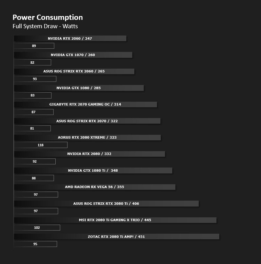Select the idle bar showing 81
Viewport: 261px width, 264px height.
click(32, 128)
